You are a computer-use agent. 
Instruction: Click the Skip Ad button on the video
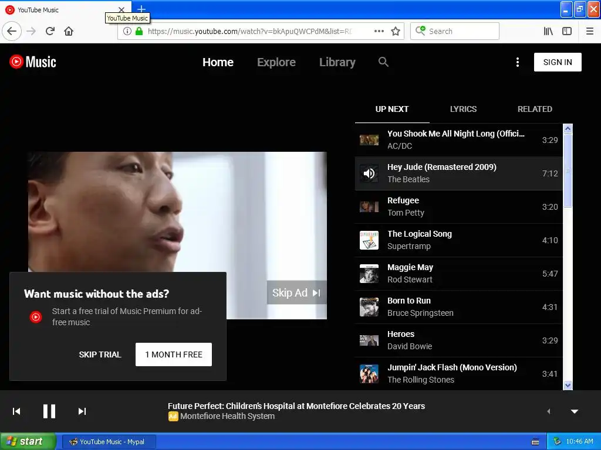[296, 293]
